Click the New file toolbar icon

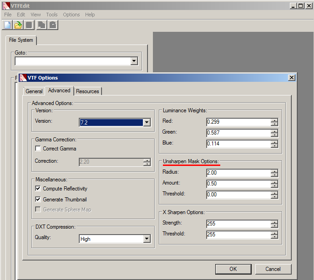click(x=7, y=25)
